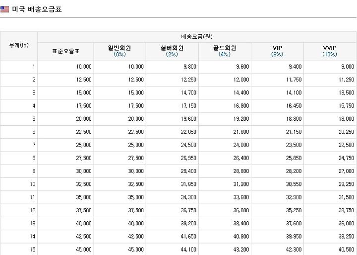Click the 32,900 VIP rate
The height and width of the screenshot is (255, 357).
pyautogui.click(x=294, y=197)
